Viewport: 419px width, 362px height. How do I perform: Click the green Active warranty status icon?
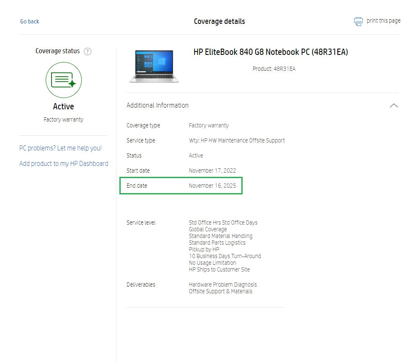click(x=64, y=80)
